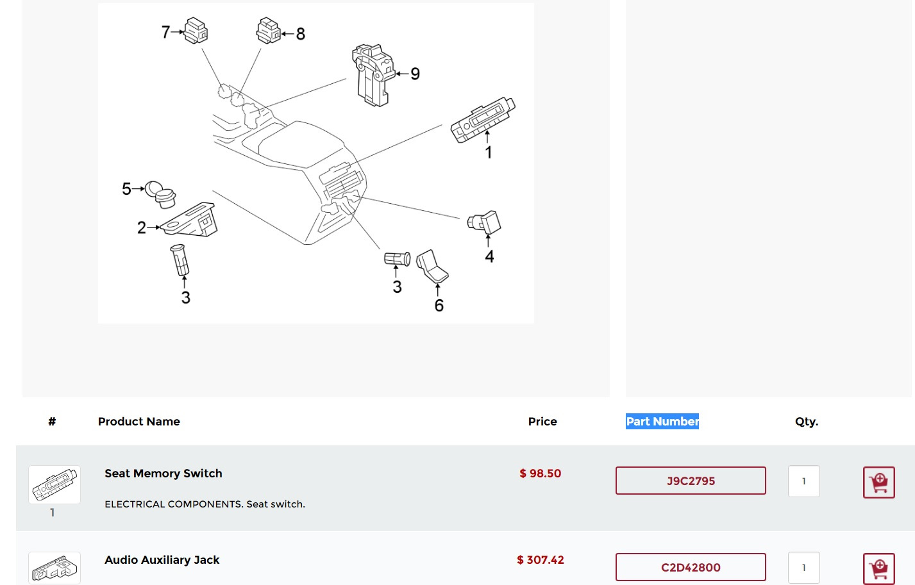Viewport: 915px width, 585px height.
Task: Select part 5 cap in diagram
Action: pos(160,194)
